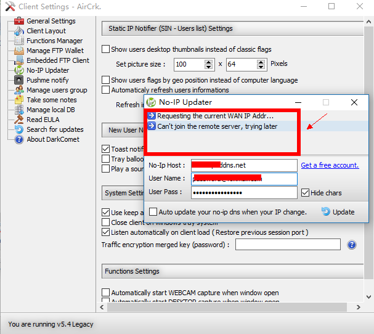Viewport: 374px width, 334px height.
Task: Click vertical scrollbar up arrow
Action: click(x=368, y=22)
